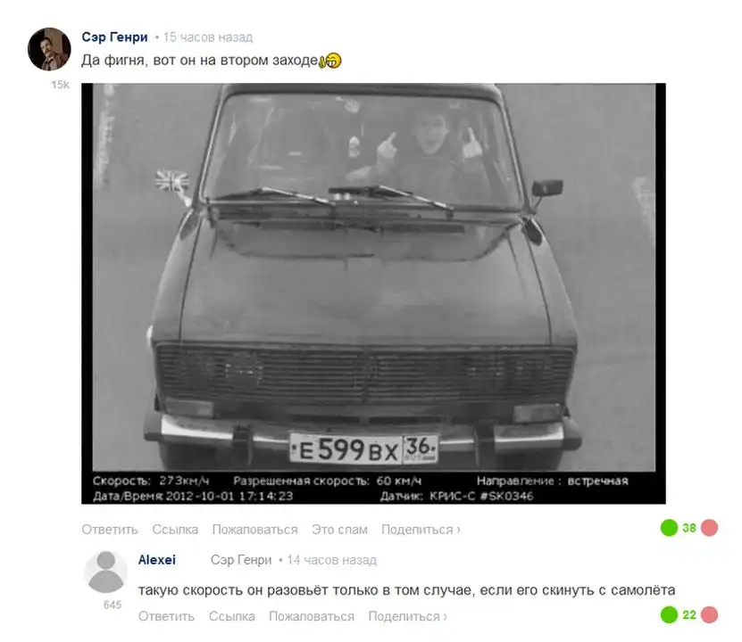The image size is (742, 642).
Task: Open Alexei's default gray avatar
Action: point(106,572)
